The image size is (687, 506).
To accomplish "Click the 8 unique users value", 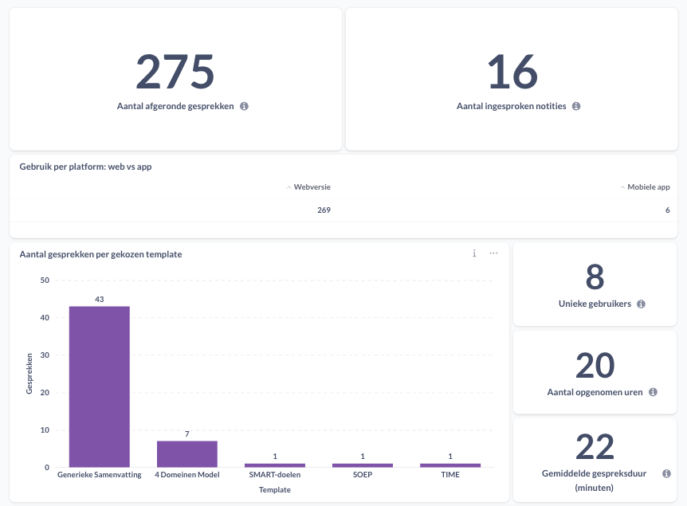I will (x=595, y=277).
